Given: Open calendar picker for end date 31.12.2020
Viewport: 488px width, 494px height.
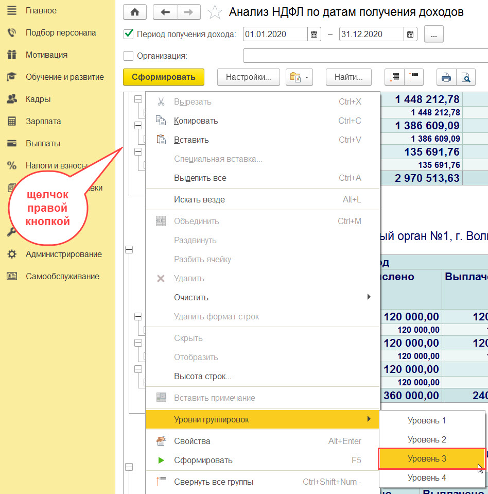Looking at the screenshot, I should click(410, 35).
